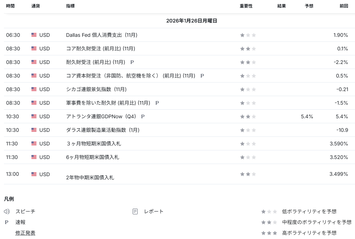Viewport: 355px width, 239px height.
Task: Click the three-star icon for 高ボラティリティを予想
Action: (269, 233)
